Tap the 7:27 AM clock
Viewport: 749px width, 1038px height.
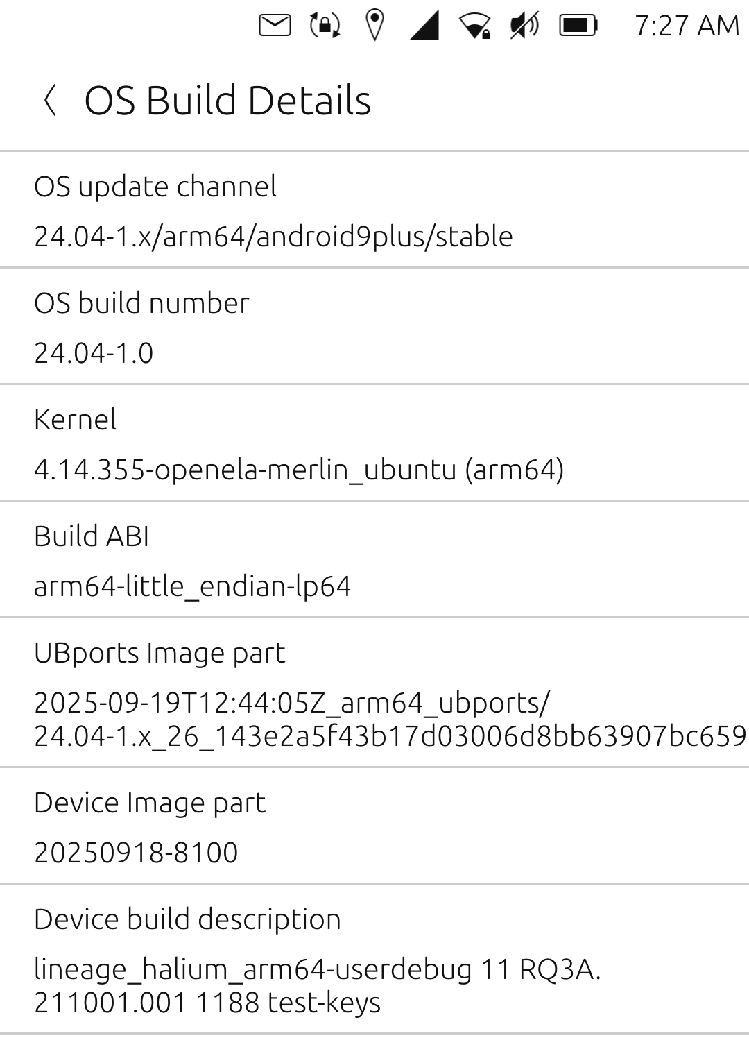coord(687,26)
